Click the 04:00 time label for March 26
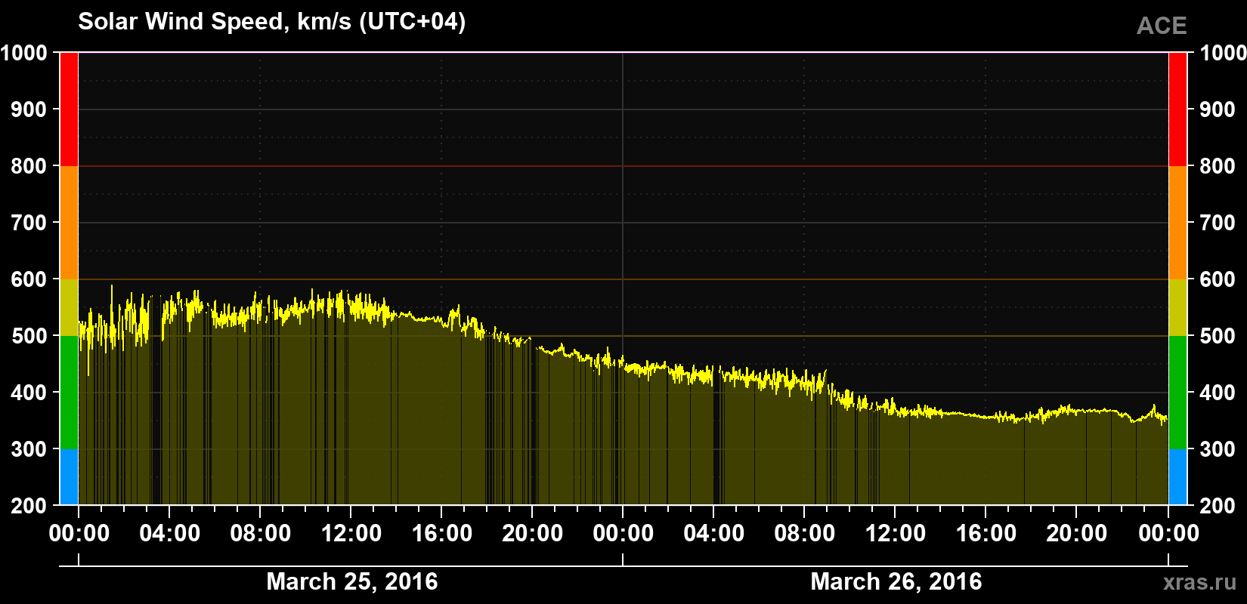This screenshot has height=604, width=1247. click(x=714, y=533)
